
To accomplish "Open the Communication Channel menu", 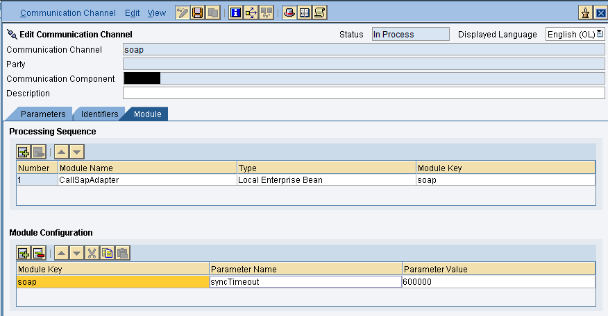I will click(x=69, y=13).
